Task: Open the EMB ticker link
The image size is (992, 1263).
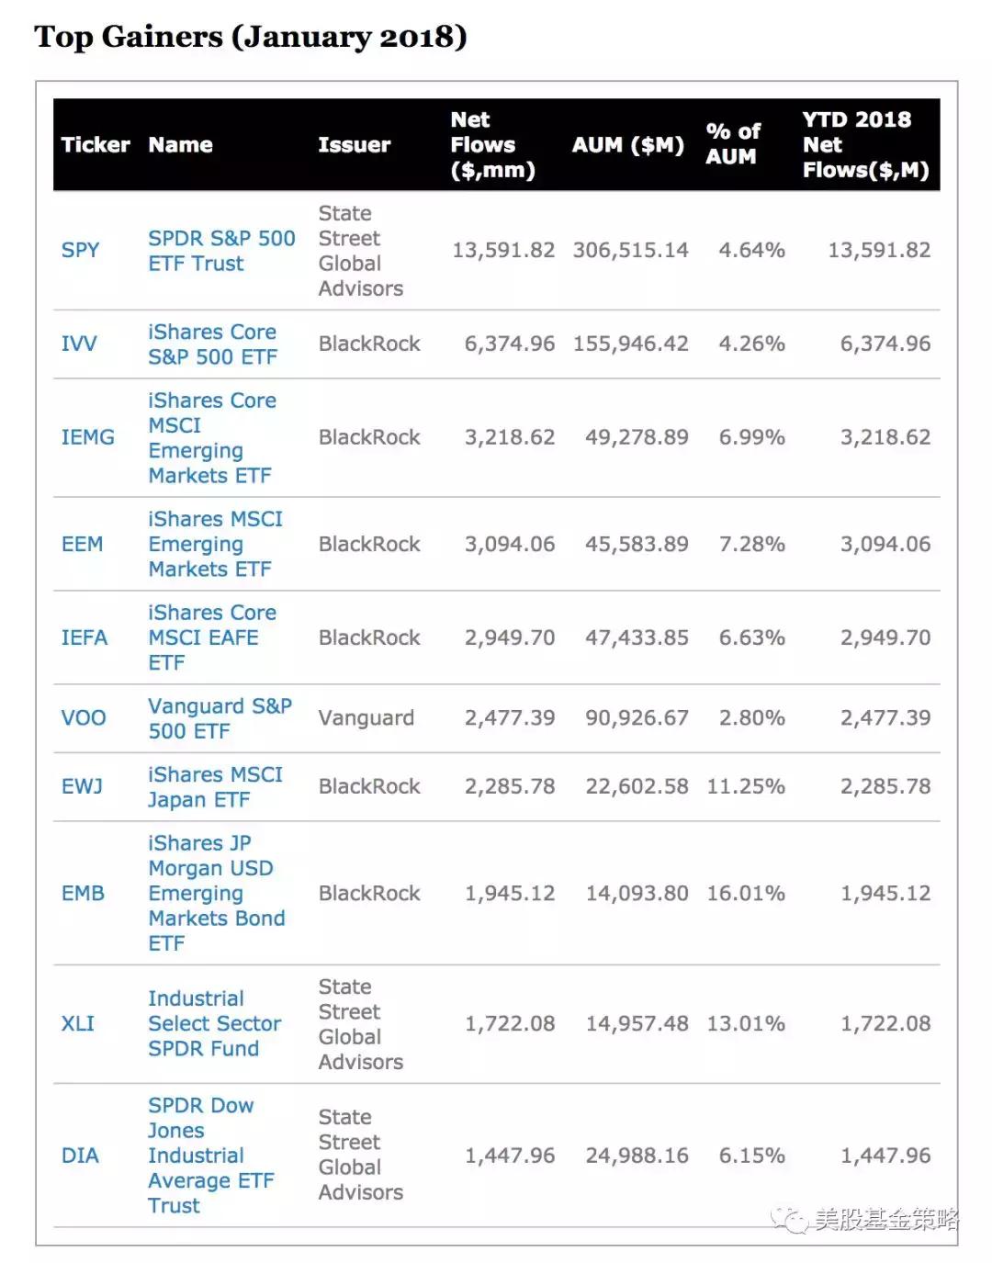Action: pos(83,893)
